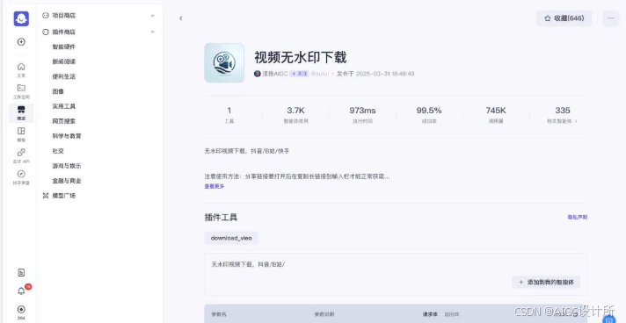Click the 视频无水印下载 title
The width and height of the screenshot is (626, 323).
(x=300, y=57)
